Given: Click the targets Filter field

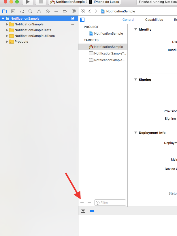Looking at the screenshot, I should coord(110,203).
